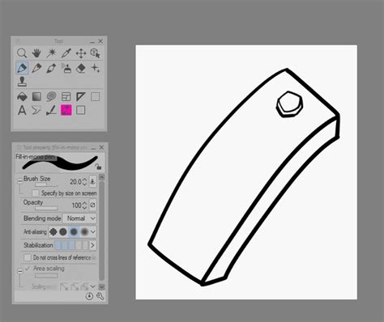The width and height of the screenshot is (384, 322).
Task: Minimize the Tool palette
Action: tap(92, 42)
